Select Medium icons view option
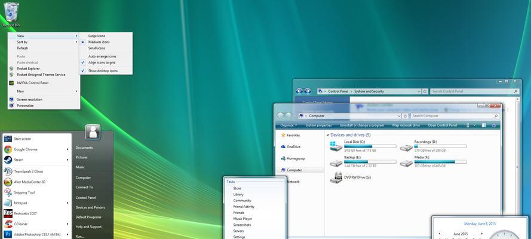531x239 pixels. [99, 42]
